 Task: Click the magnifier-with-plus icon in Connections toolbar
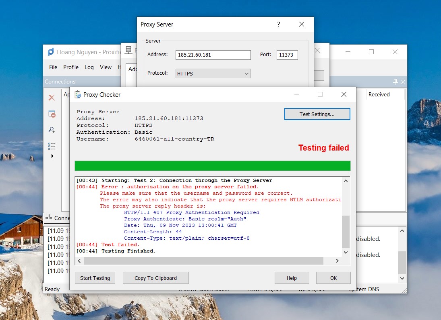(52, 130)
